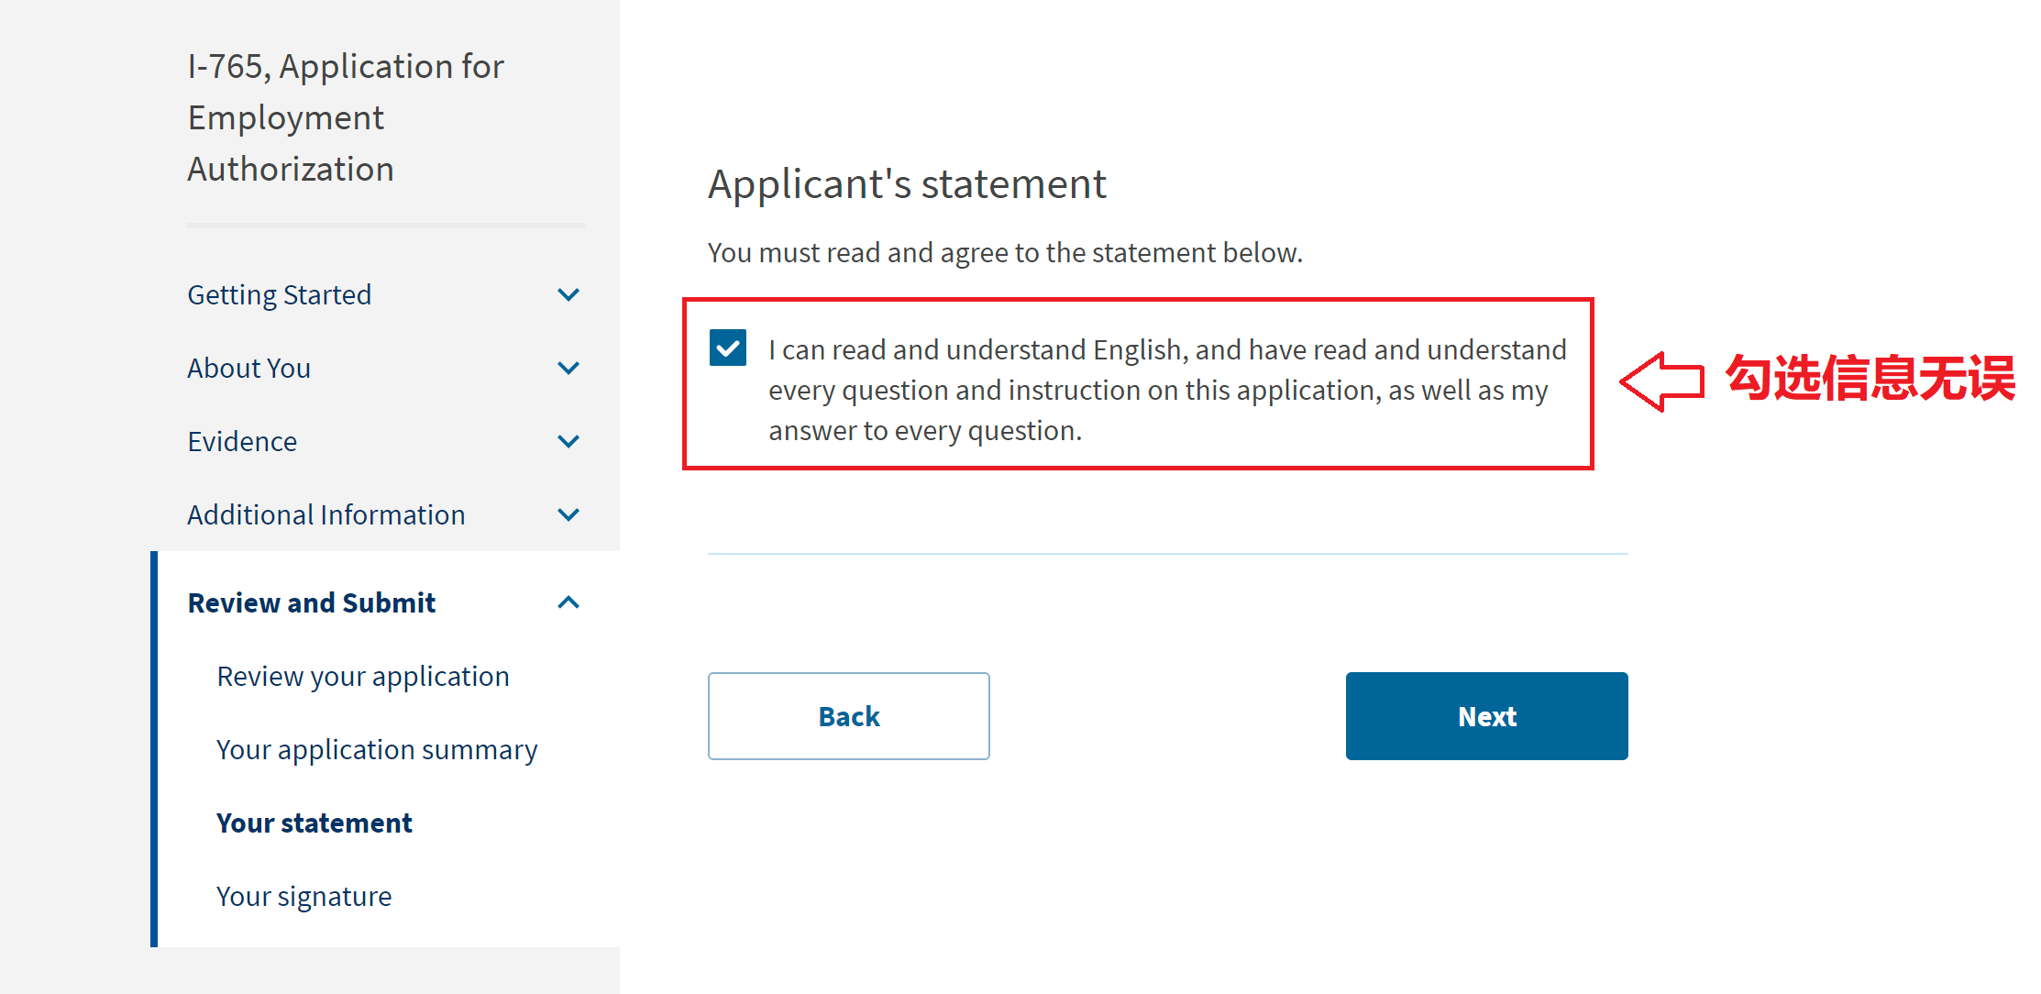Select Your statement menu item
2041x994 pixels.
[314, 823]
